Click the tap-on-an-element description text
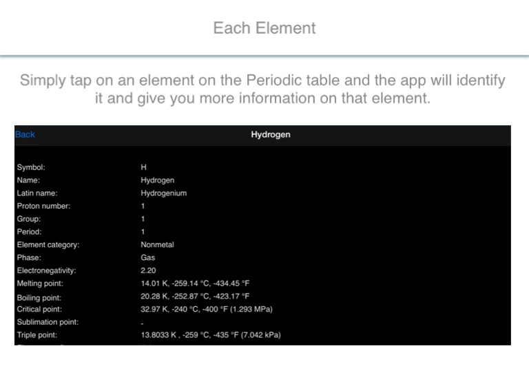The width and height of the screenshot is (529, 386). click(262, 89)
